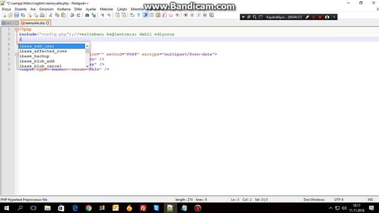Image resolution: width=379 pixels, height=213 pixels.
Task: Click the Bandicam camera screenshot icon
Action: pyautogui.click(x=327, y=17)
